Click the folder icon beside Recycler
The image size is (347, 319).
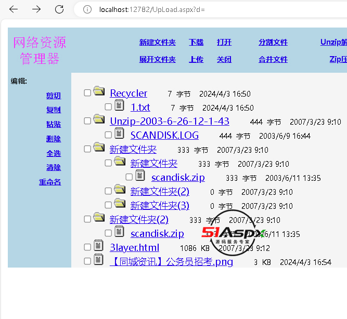pyautogui.click(x=99, y=92)
